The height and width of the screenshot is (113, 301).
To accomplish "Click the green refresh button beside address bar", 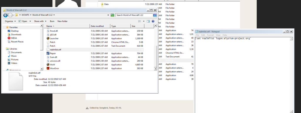I will [x=113, y=15].
